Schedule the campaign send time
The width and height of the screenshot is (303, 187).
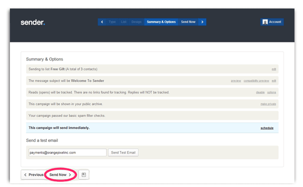tap(267, 128)
